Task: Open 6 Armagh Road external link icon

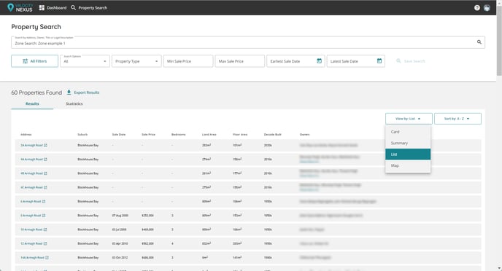Action: point(44,202)
